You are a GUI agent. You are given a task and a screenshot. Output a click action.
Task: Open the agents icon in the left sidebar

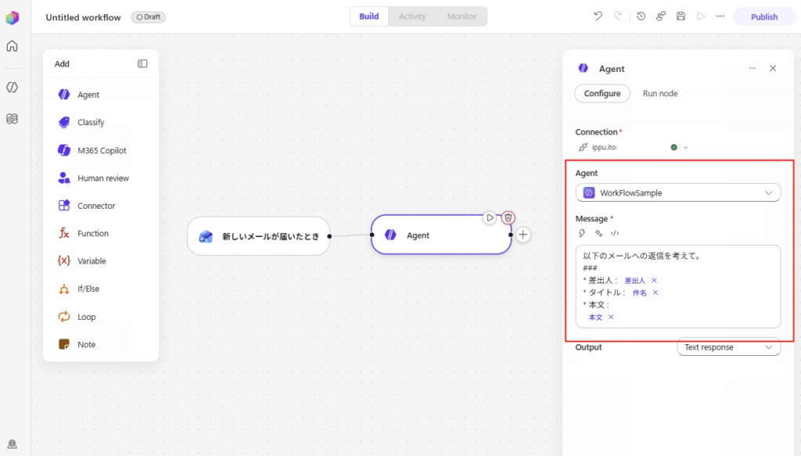pyautogui.click(x=13, y=88)
